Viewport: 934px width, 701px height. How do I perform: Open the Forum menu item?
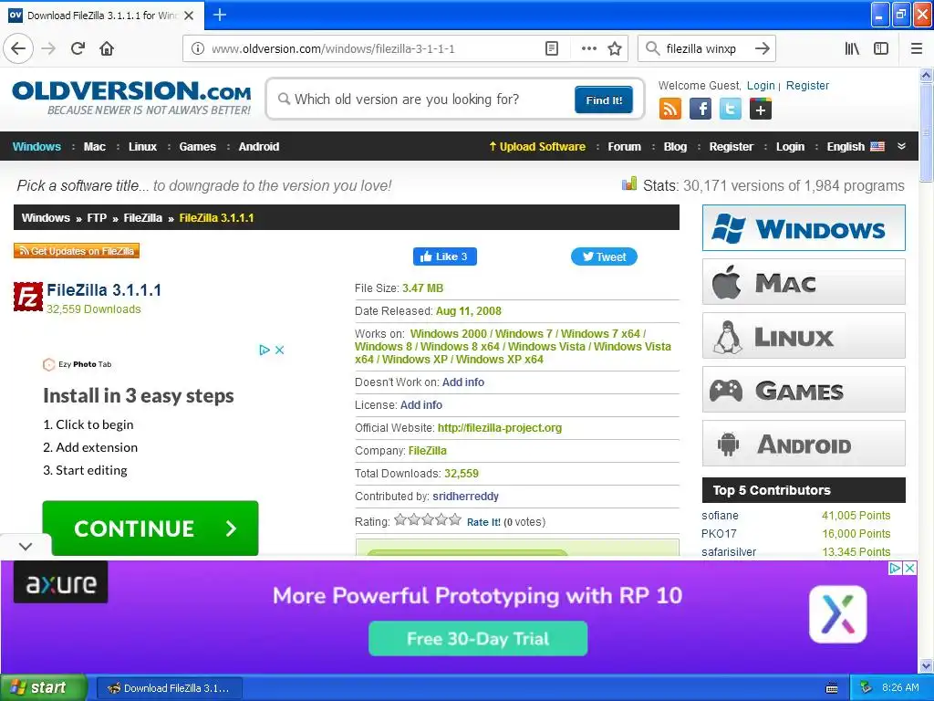(624, 147)
